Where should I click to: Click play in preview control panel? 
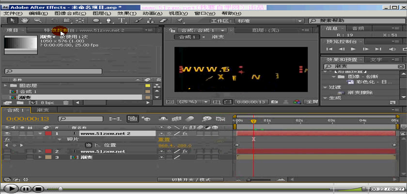pyautogui.click(x=353, y=49)
